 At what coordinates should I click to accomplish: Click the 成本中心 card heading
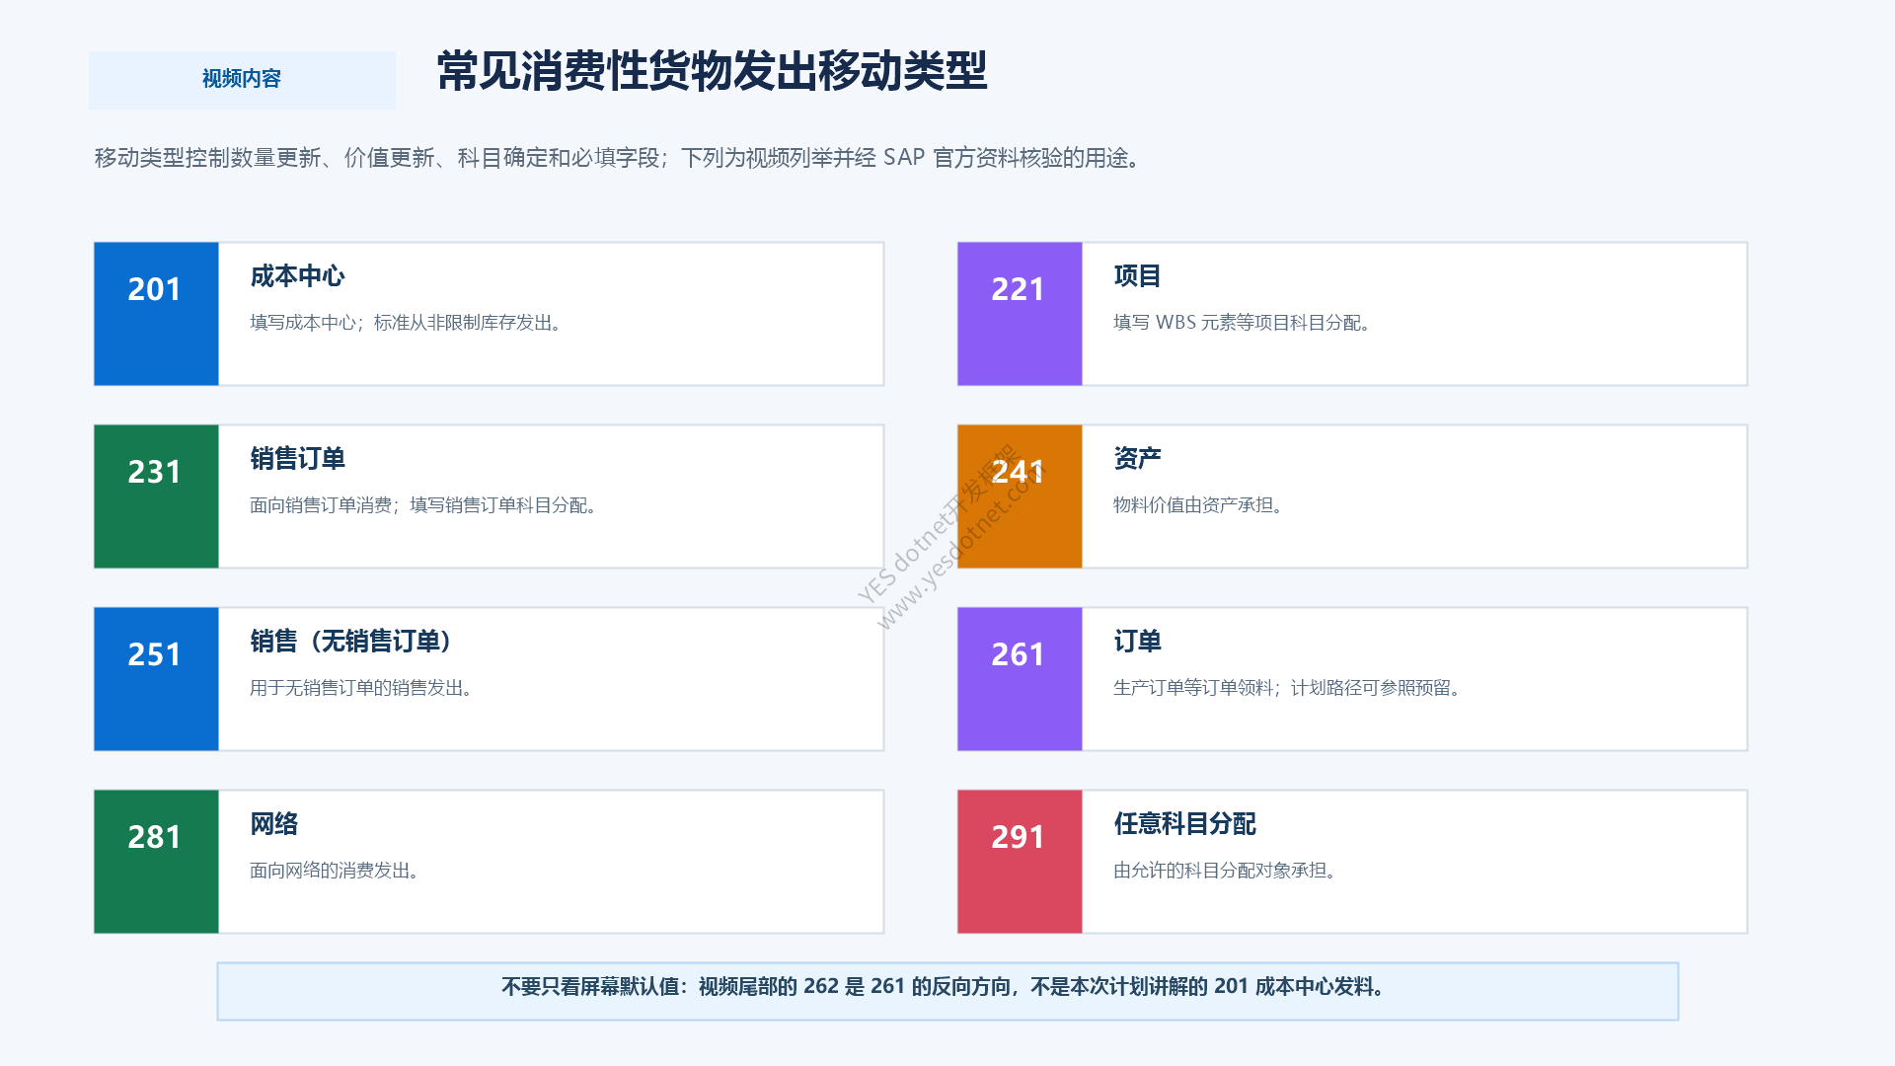[x=297, y=276]
